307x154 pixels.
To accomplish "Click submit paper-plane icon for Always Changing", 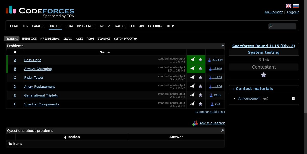I will (x=192, y=68).
